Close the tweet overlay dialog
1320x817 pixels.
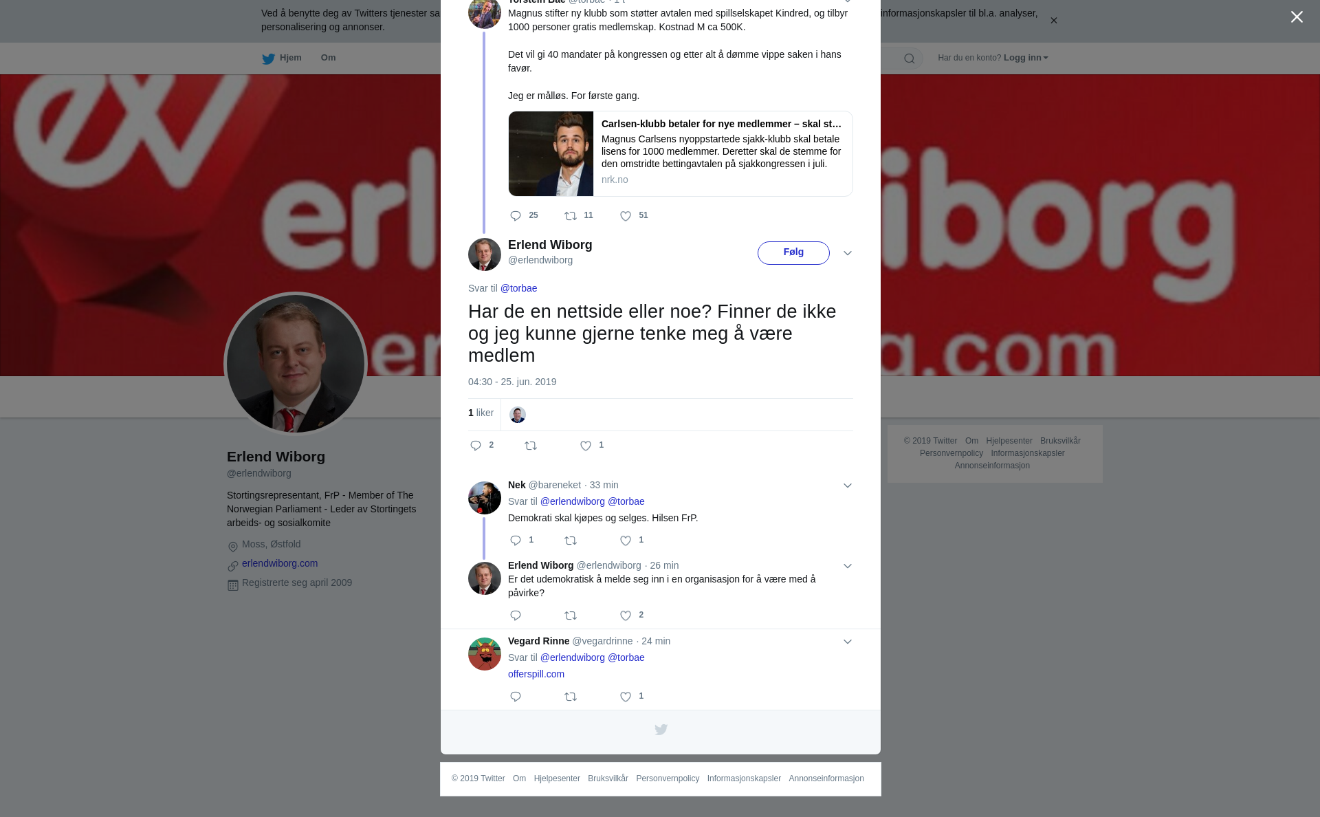[x=1297, y=17]
